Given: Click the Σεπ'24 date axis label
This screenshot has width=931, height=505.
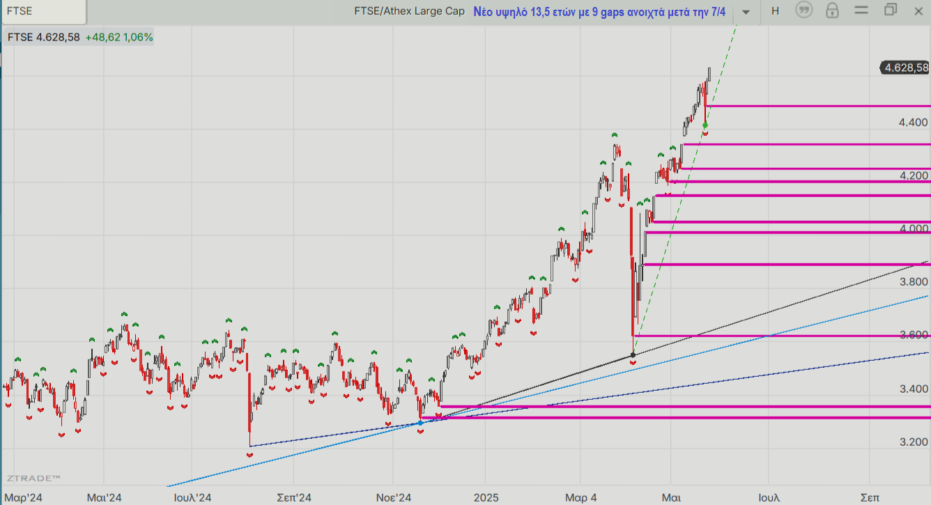Looking at the screenshot, I should (293, 497).
